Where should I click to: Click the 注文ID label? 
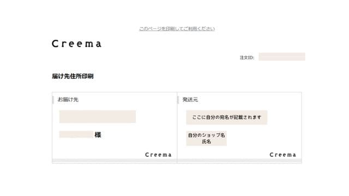point(247,58)
